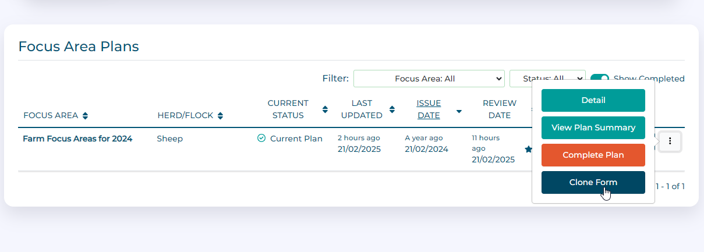The image size is (704, 252).
Task: Choose View Plan Summary from the menu
Action: pos(593,127)
